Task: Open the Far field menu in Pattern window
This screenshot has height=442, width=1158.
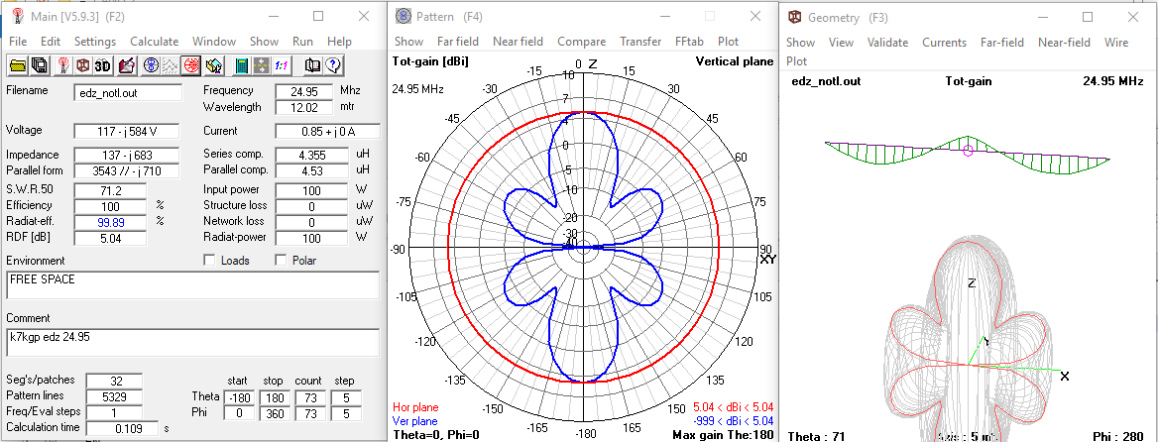Action: pos(458,42)
